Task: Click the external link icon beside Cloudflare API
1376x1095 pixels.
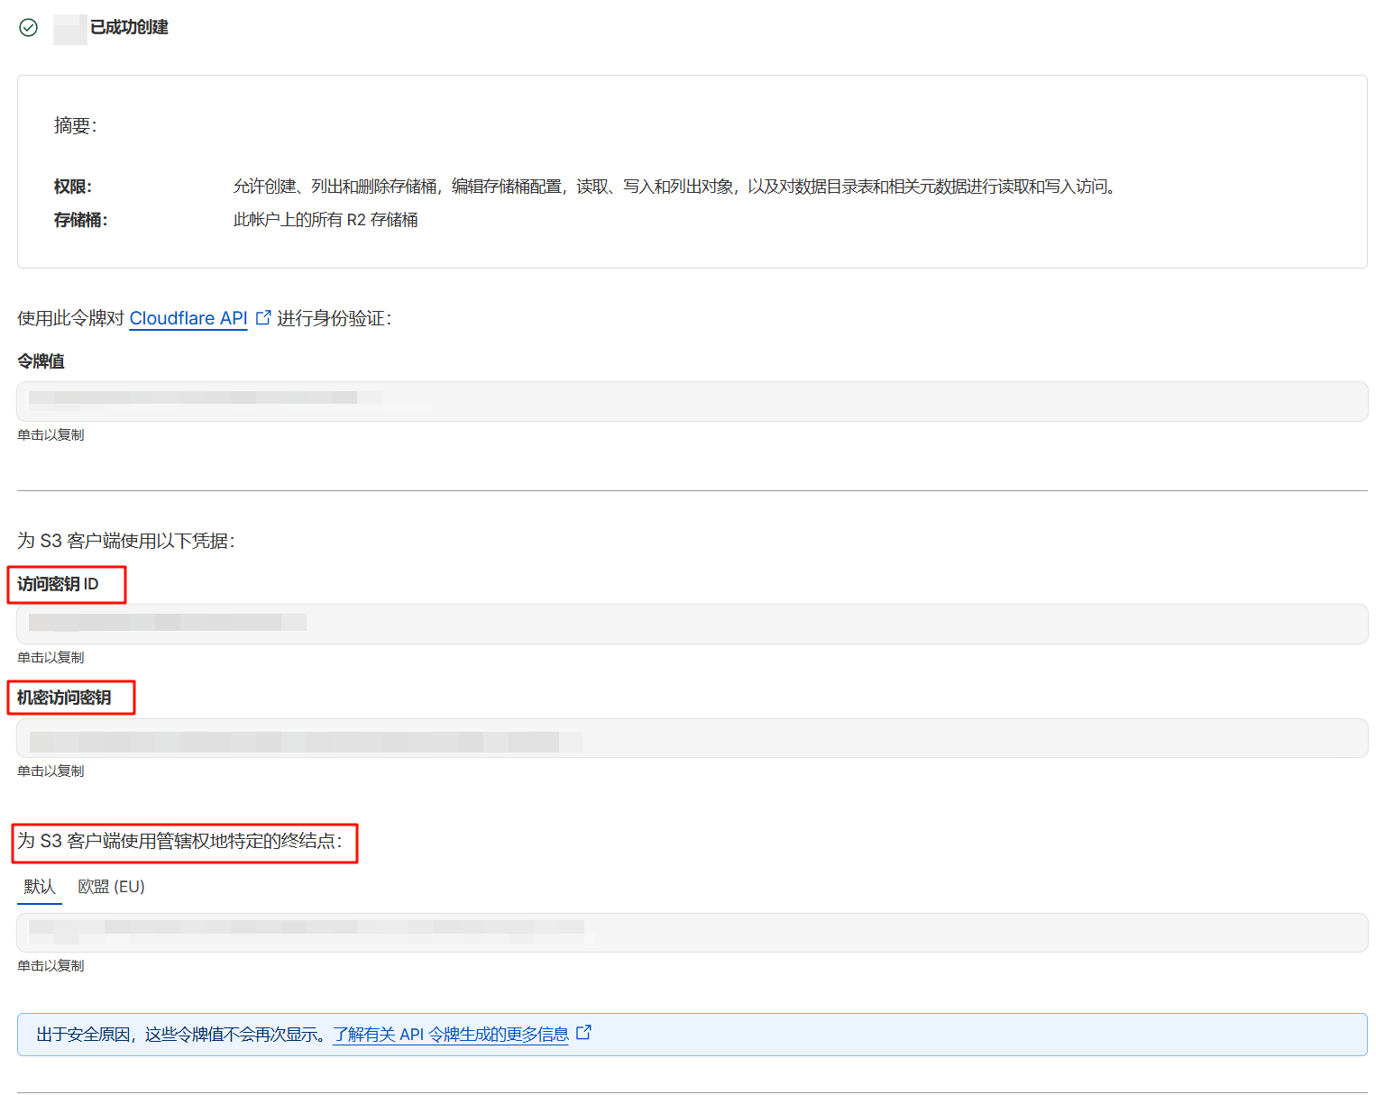Action: (x=263, y=317)
